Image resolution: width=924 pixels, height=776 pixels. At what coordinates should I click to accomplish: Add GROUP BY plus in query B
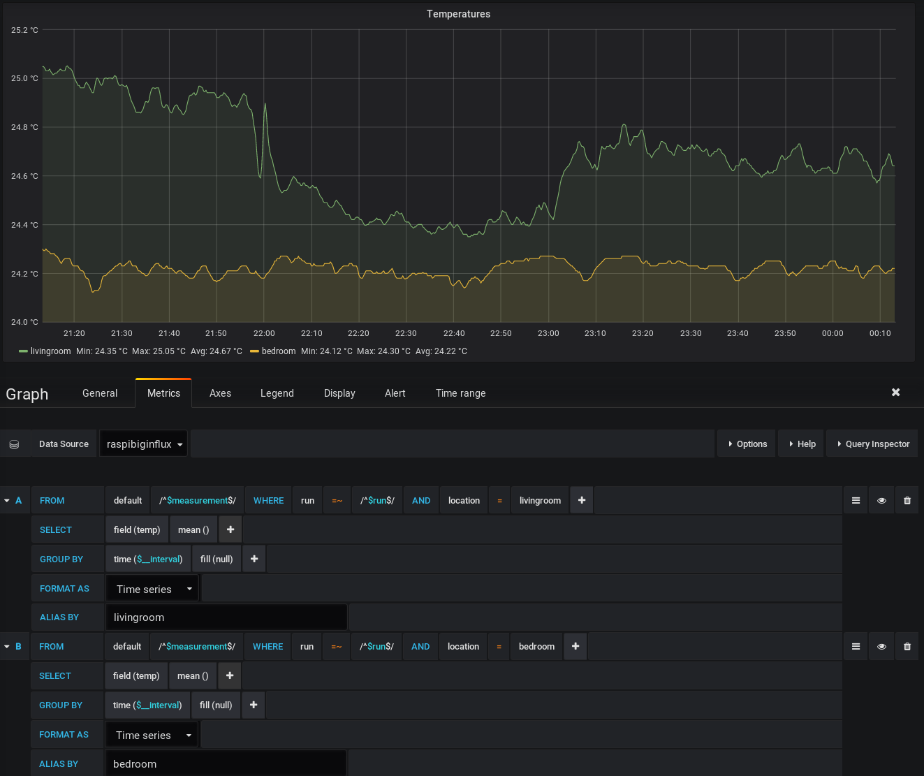[254, 705]
